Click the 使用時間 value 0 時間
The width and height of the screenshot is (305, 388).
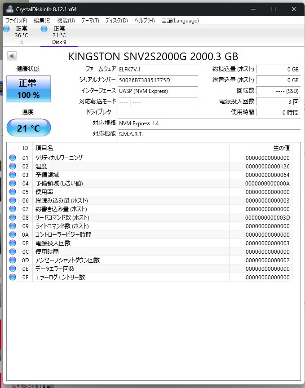click(x=278, y=112)
